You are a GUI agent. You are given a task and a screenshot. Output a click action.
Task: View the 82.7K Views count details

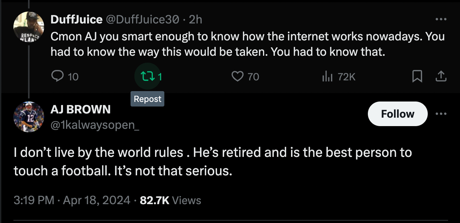click(x=170, y=200)
